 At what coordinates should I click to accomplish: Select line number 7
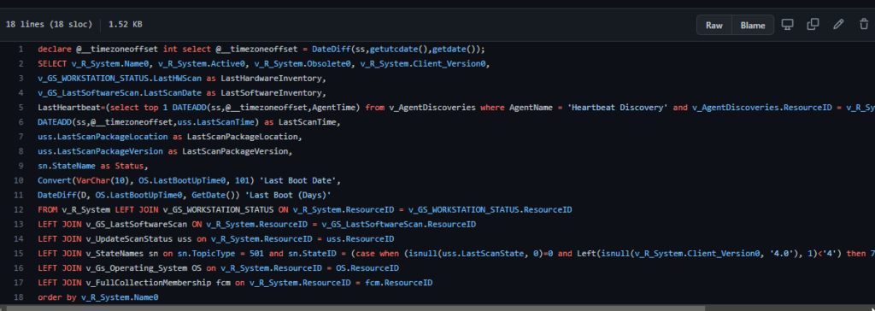(21, 137)
